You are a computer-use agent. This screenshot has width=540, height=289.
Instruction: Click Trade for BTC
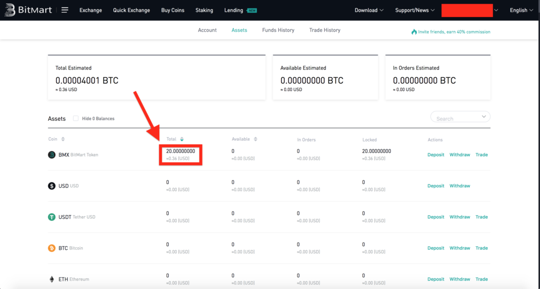coord(481,248)
